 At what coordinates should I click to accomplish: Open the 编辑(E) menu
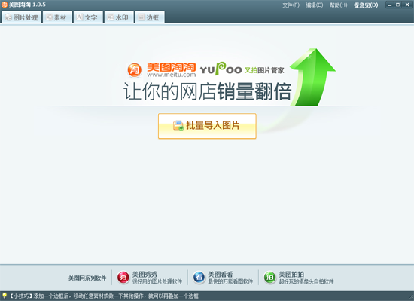(315, 5)
